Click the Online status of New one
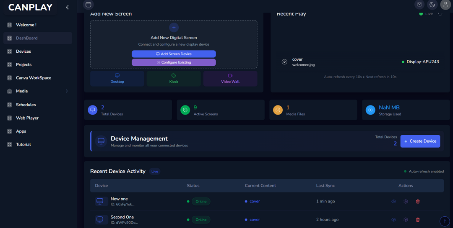 click(201, 202)
